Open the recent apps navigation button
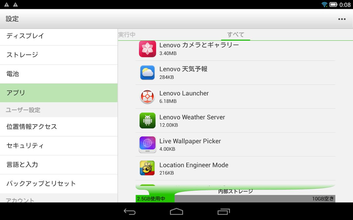353x220 pixels. (224, 212)
